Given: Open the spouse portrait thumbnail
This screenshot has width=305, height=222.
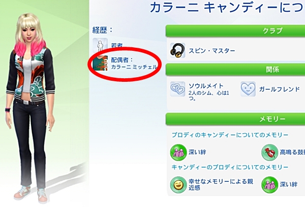Looking at the screenshot, I should (100, 63).
